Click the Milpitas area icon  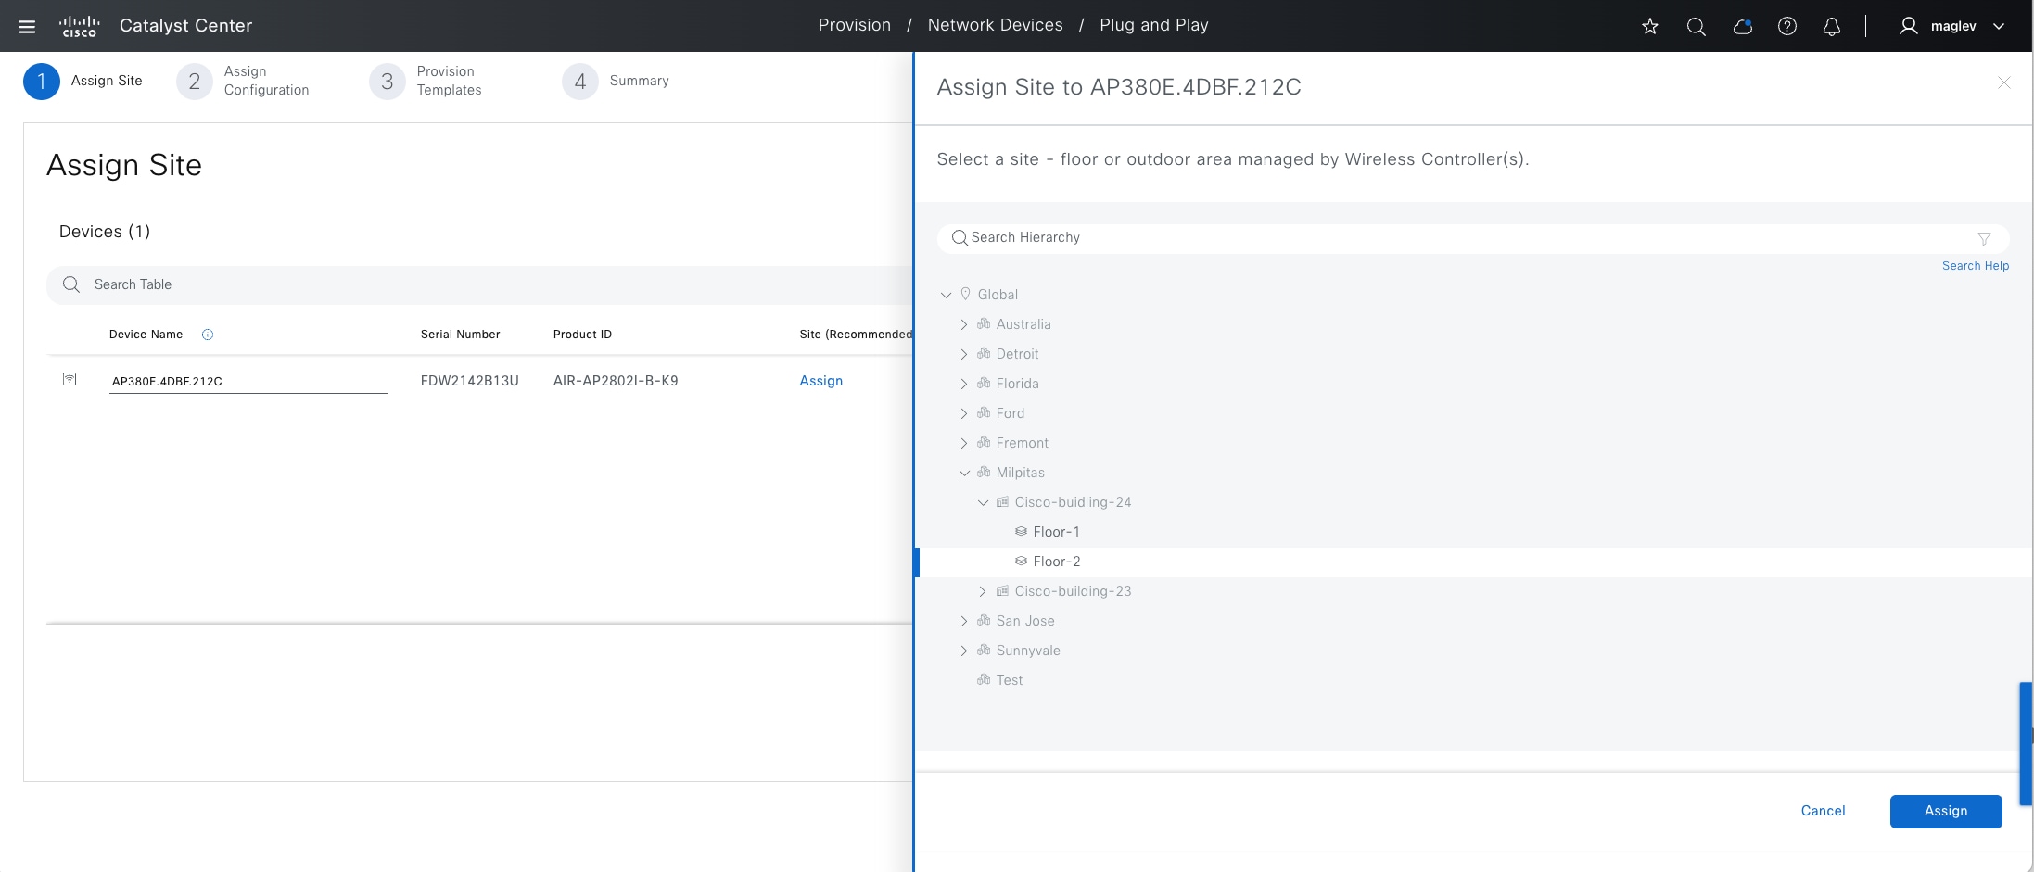(984, 472)
